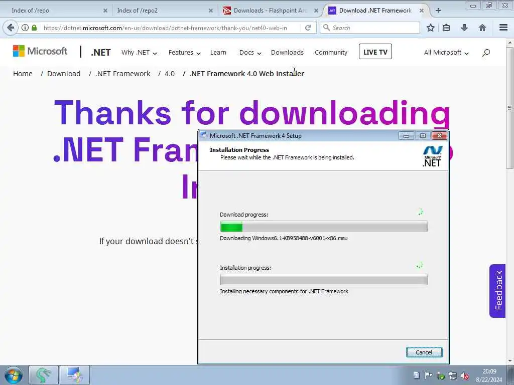Close the Index of /repo2 tab

click(x=211, y=11)
